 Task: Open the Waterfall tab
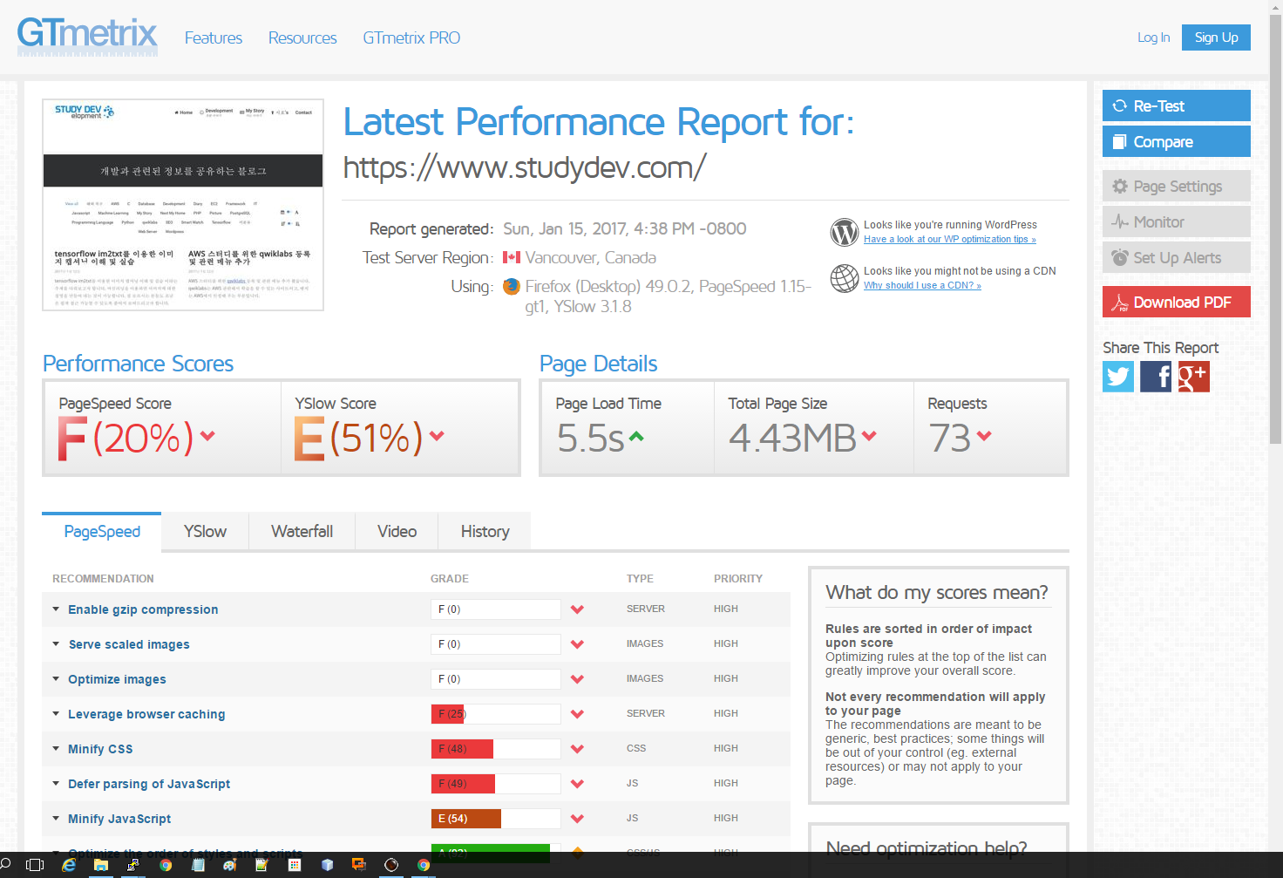302,532
